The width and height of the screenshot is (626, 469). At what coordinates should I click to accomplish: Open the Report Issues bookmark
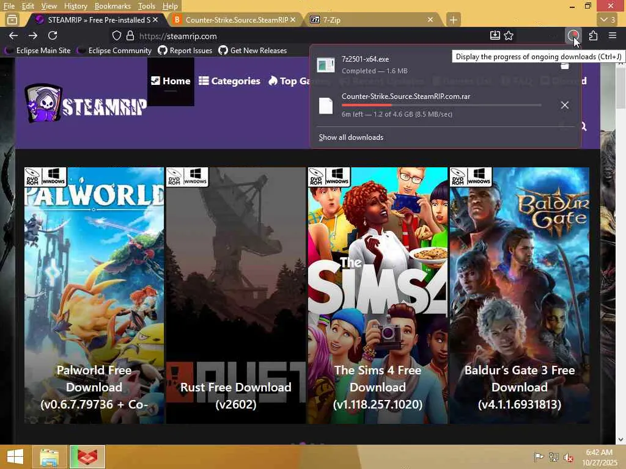pos(185,50)
